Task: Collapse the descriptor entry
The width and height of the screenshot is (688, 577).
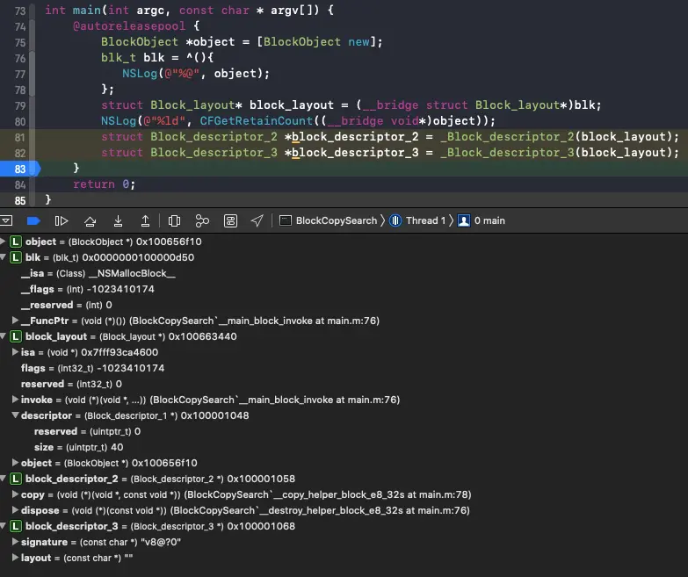Action: [x=15, y=415]
